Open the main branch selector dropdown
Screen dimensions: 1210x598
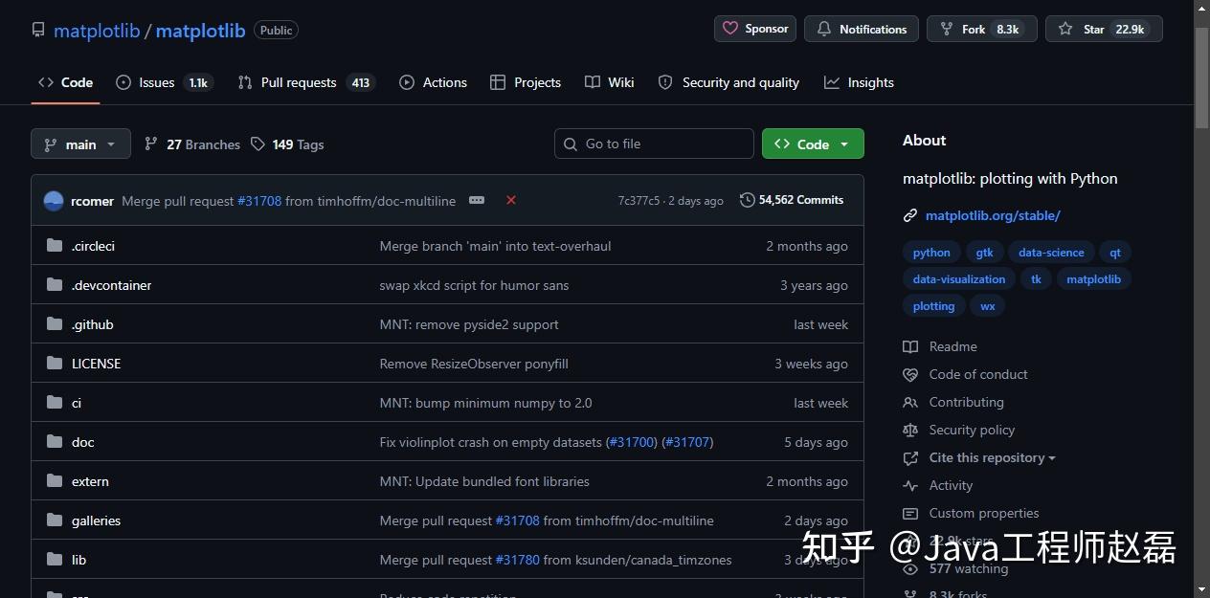[80, 144]
